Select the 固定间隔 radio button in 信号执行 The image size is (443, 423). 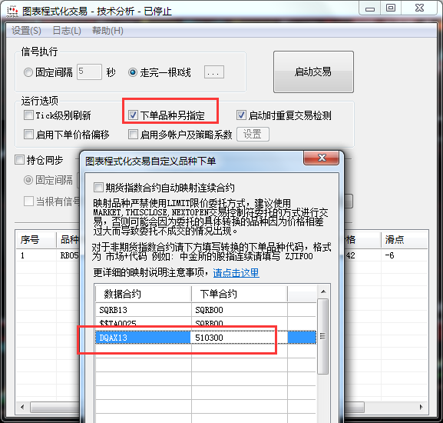click(28, 72)
